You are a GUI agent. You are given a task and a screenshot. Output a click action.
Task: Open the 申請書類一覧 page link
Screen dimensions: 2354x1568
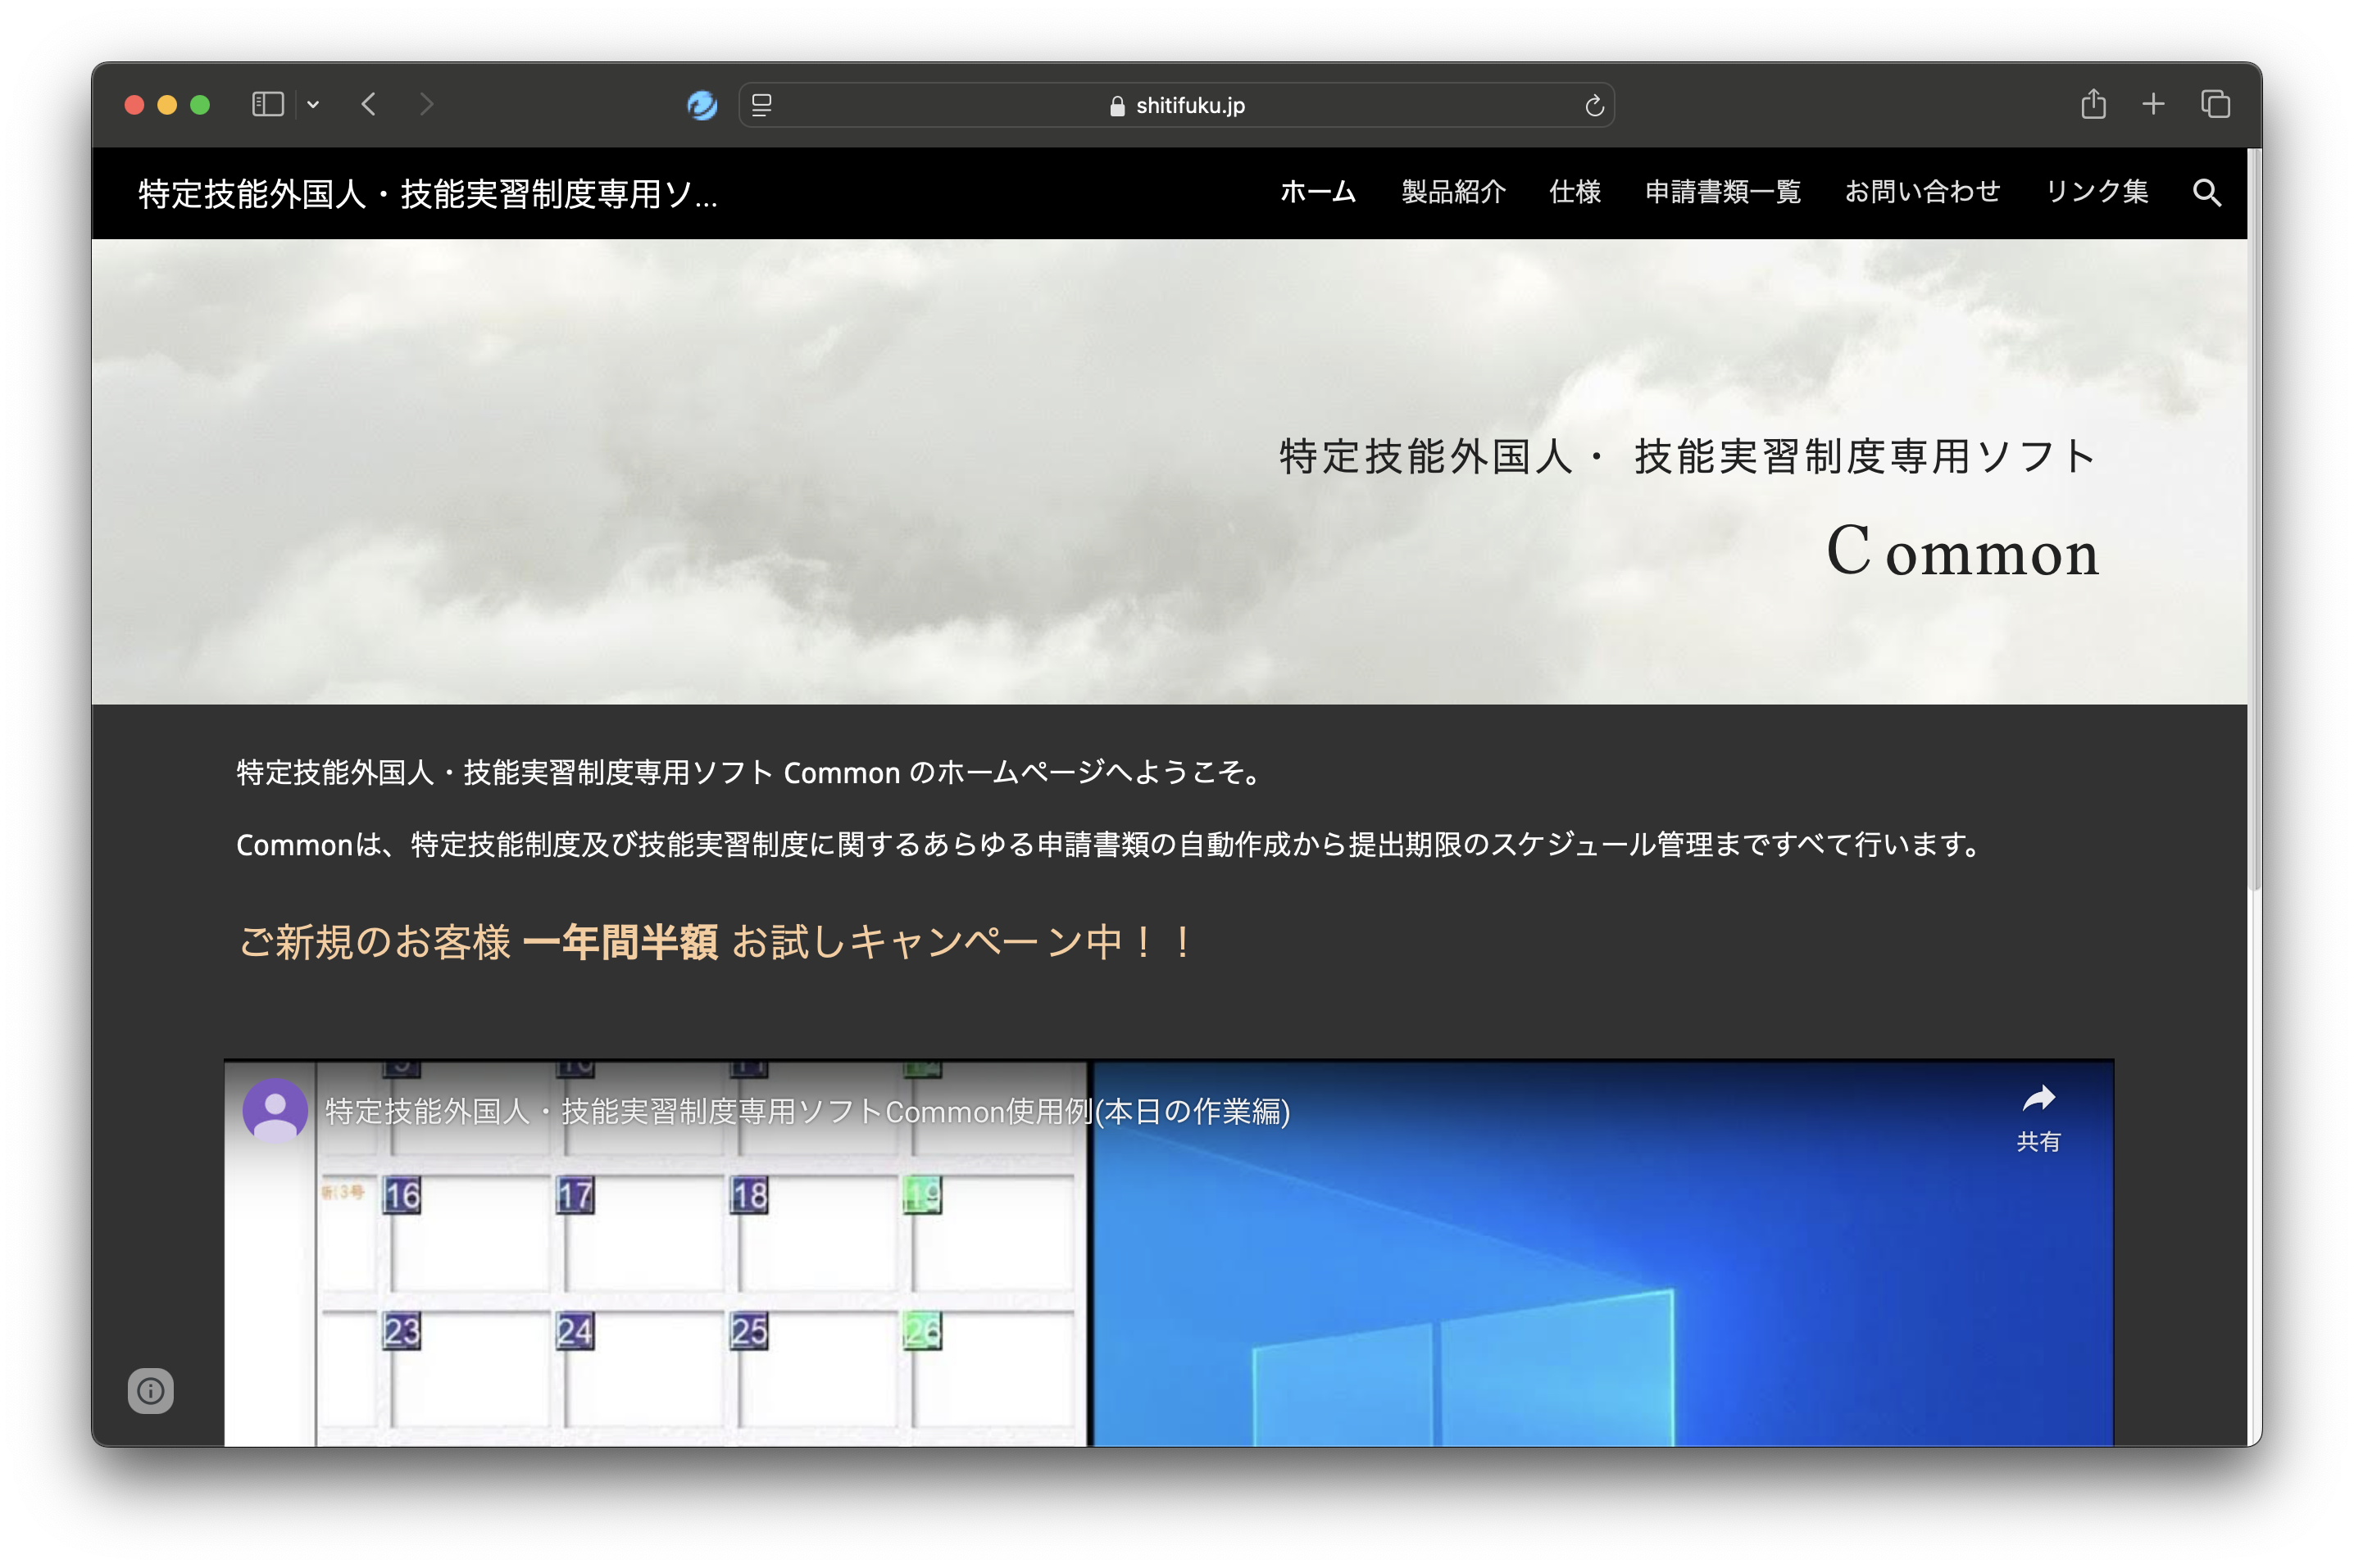click(x=1723, y=192)
